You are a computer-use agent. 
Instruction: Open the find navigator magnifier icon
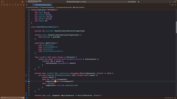10,5
